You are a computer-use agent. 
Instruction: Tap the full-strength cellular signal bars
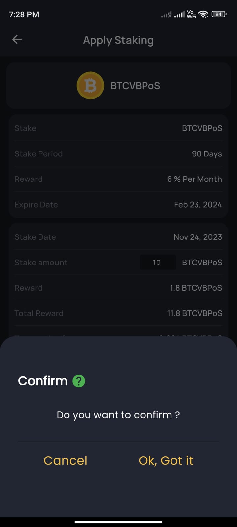coord(179,14)
